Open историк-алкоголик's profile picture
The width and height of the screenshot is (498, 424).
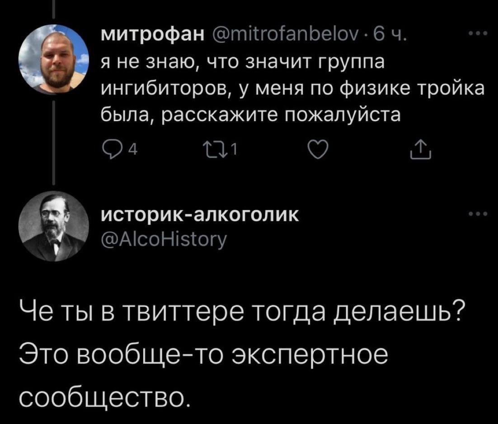pyautogui.click(x=53, y=226)
